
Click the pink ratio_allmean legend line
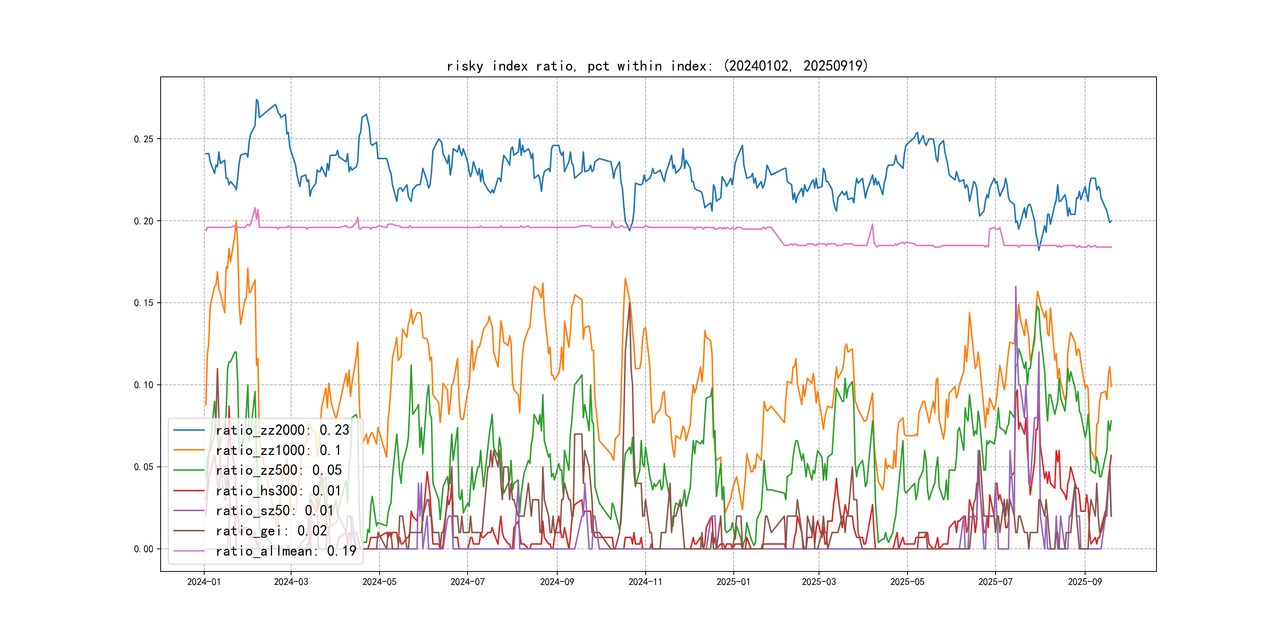(188, 551)
